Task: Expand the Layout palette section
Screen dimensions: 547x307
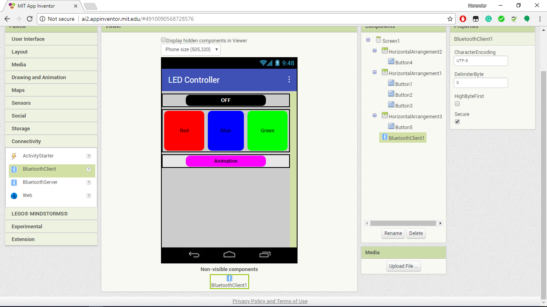Action: (x=51, y=52)
